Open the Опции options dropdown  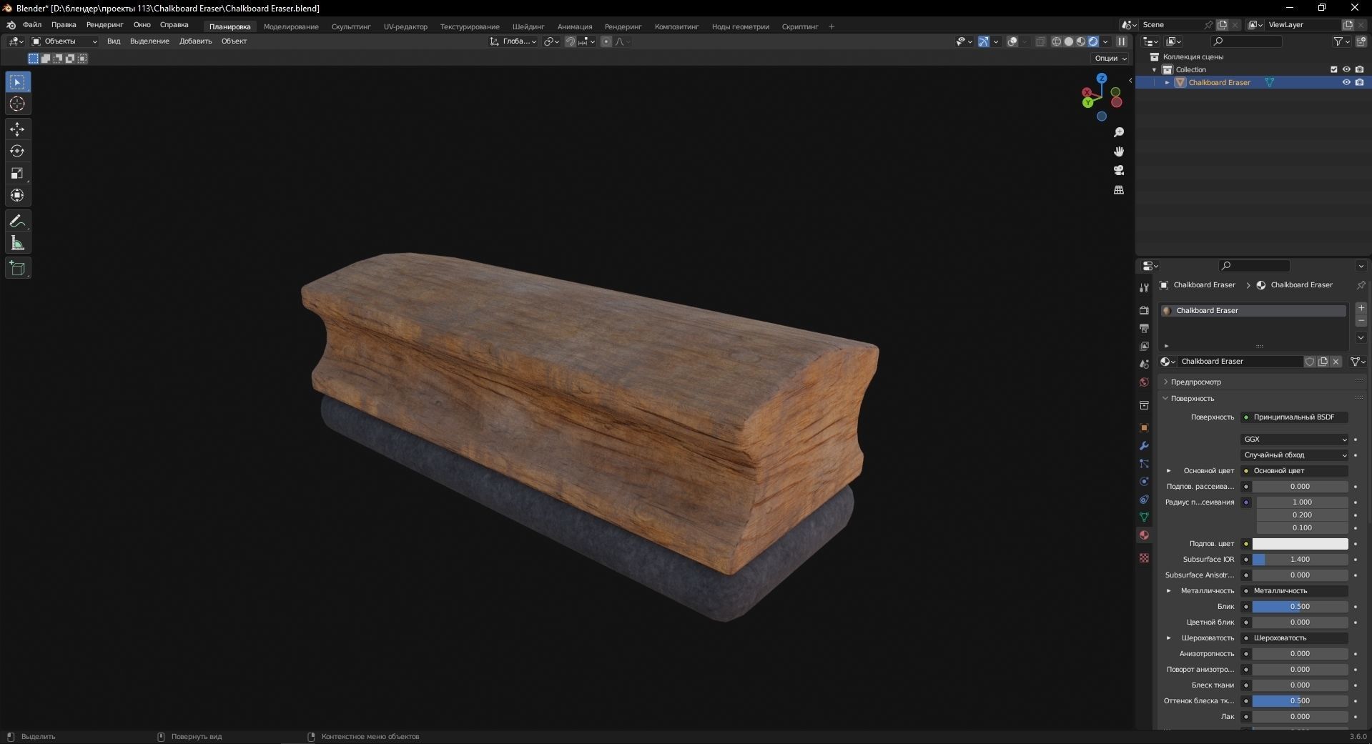(x=1110, y=58)
